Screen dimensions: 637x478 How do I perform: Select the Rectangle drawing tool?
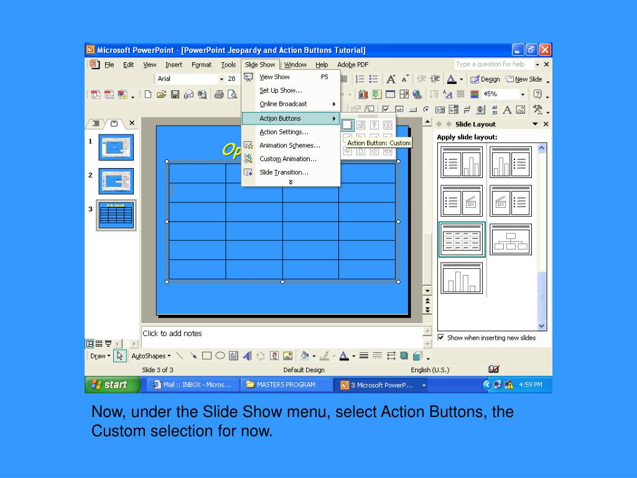pyautogui.click(x=207, y=356)
